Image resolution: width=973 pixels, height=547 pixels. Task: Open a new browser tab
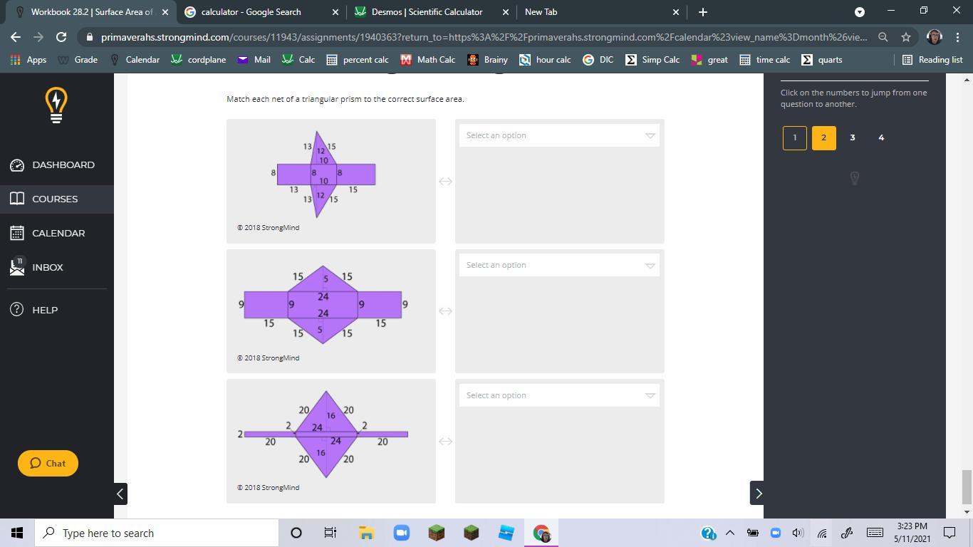point(703,12)
